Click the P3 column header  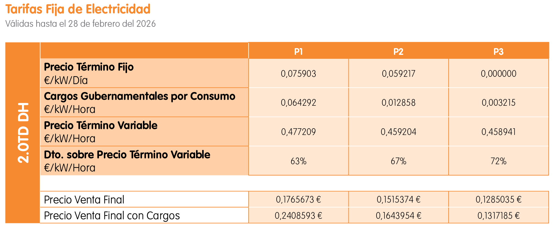tap(498, 51)
